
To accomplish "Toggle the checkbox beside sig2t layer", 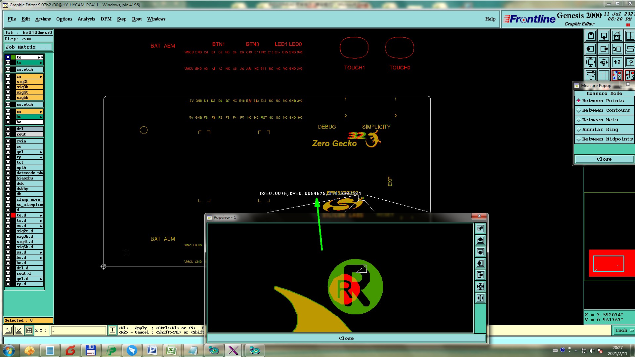I will [8, 82].
